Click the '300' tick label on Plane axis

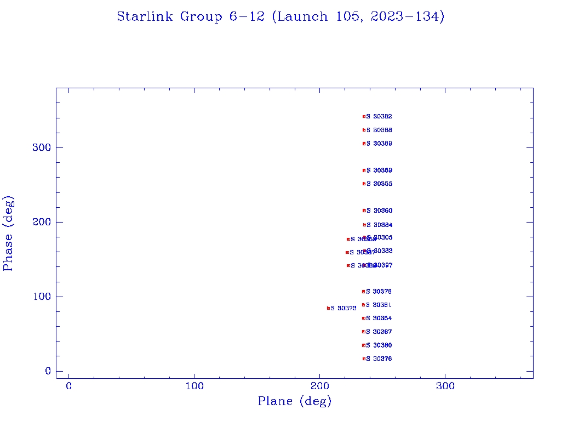pyautogui.click(x=445, y=386)
